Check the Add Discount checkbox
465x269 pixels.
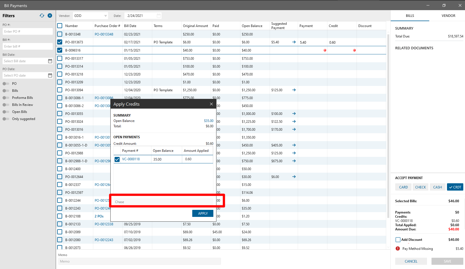tap(398, 240)
